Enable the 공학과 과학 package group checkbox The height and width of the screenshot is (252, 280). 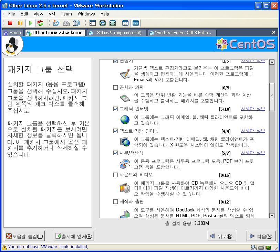click(115, 87)
